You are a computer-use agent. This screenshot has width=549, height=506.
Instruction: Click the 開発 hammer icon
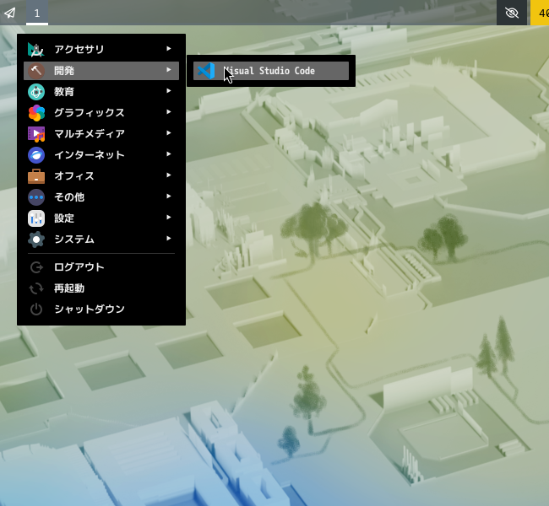coord(36,71)
